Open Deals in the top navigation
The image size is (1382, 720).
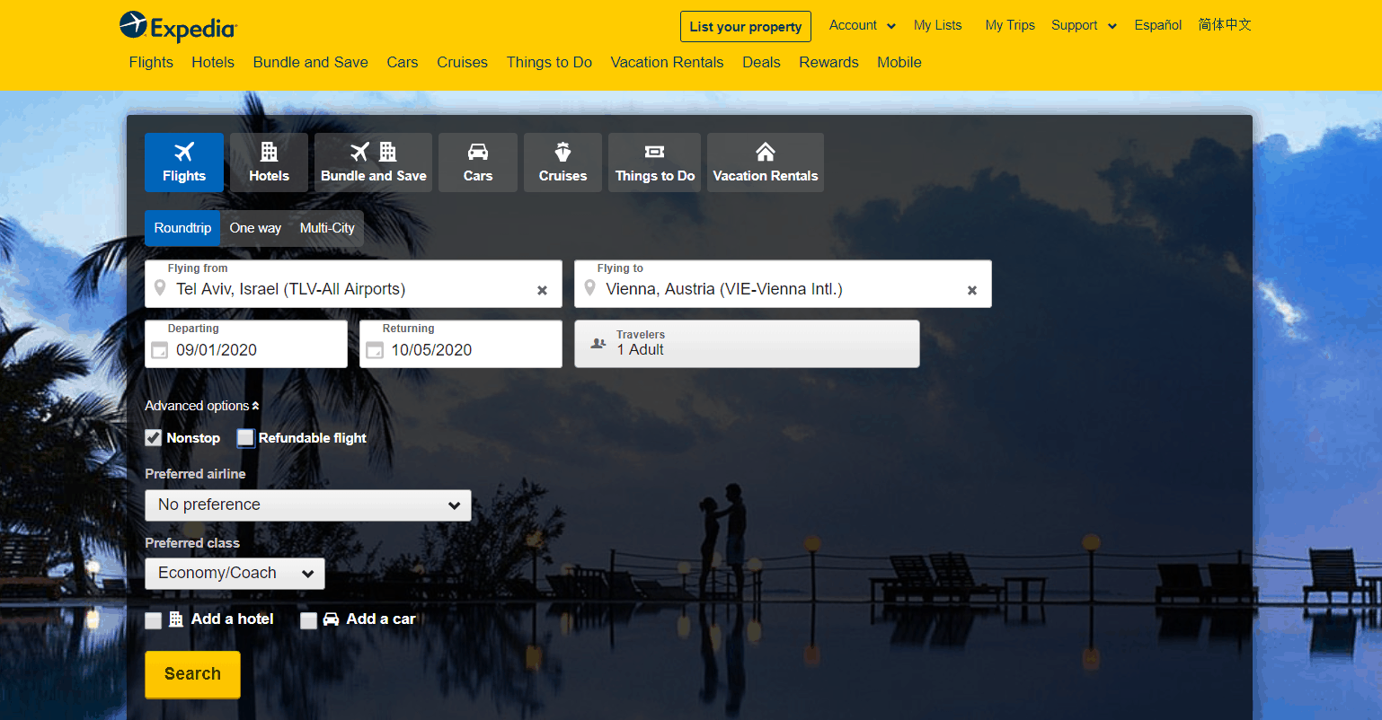point(761,62)
